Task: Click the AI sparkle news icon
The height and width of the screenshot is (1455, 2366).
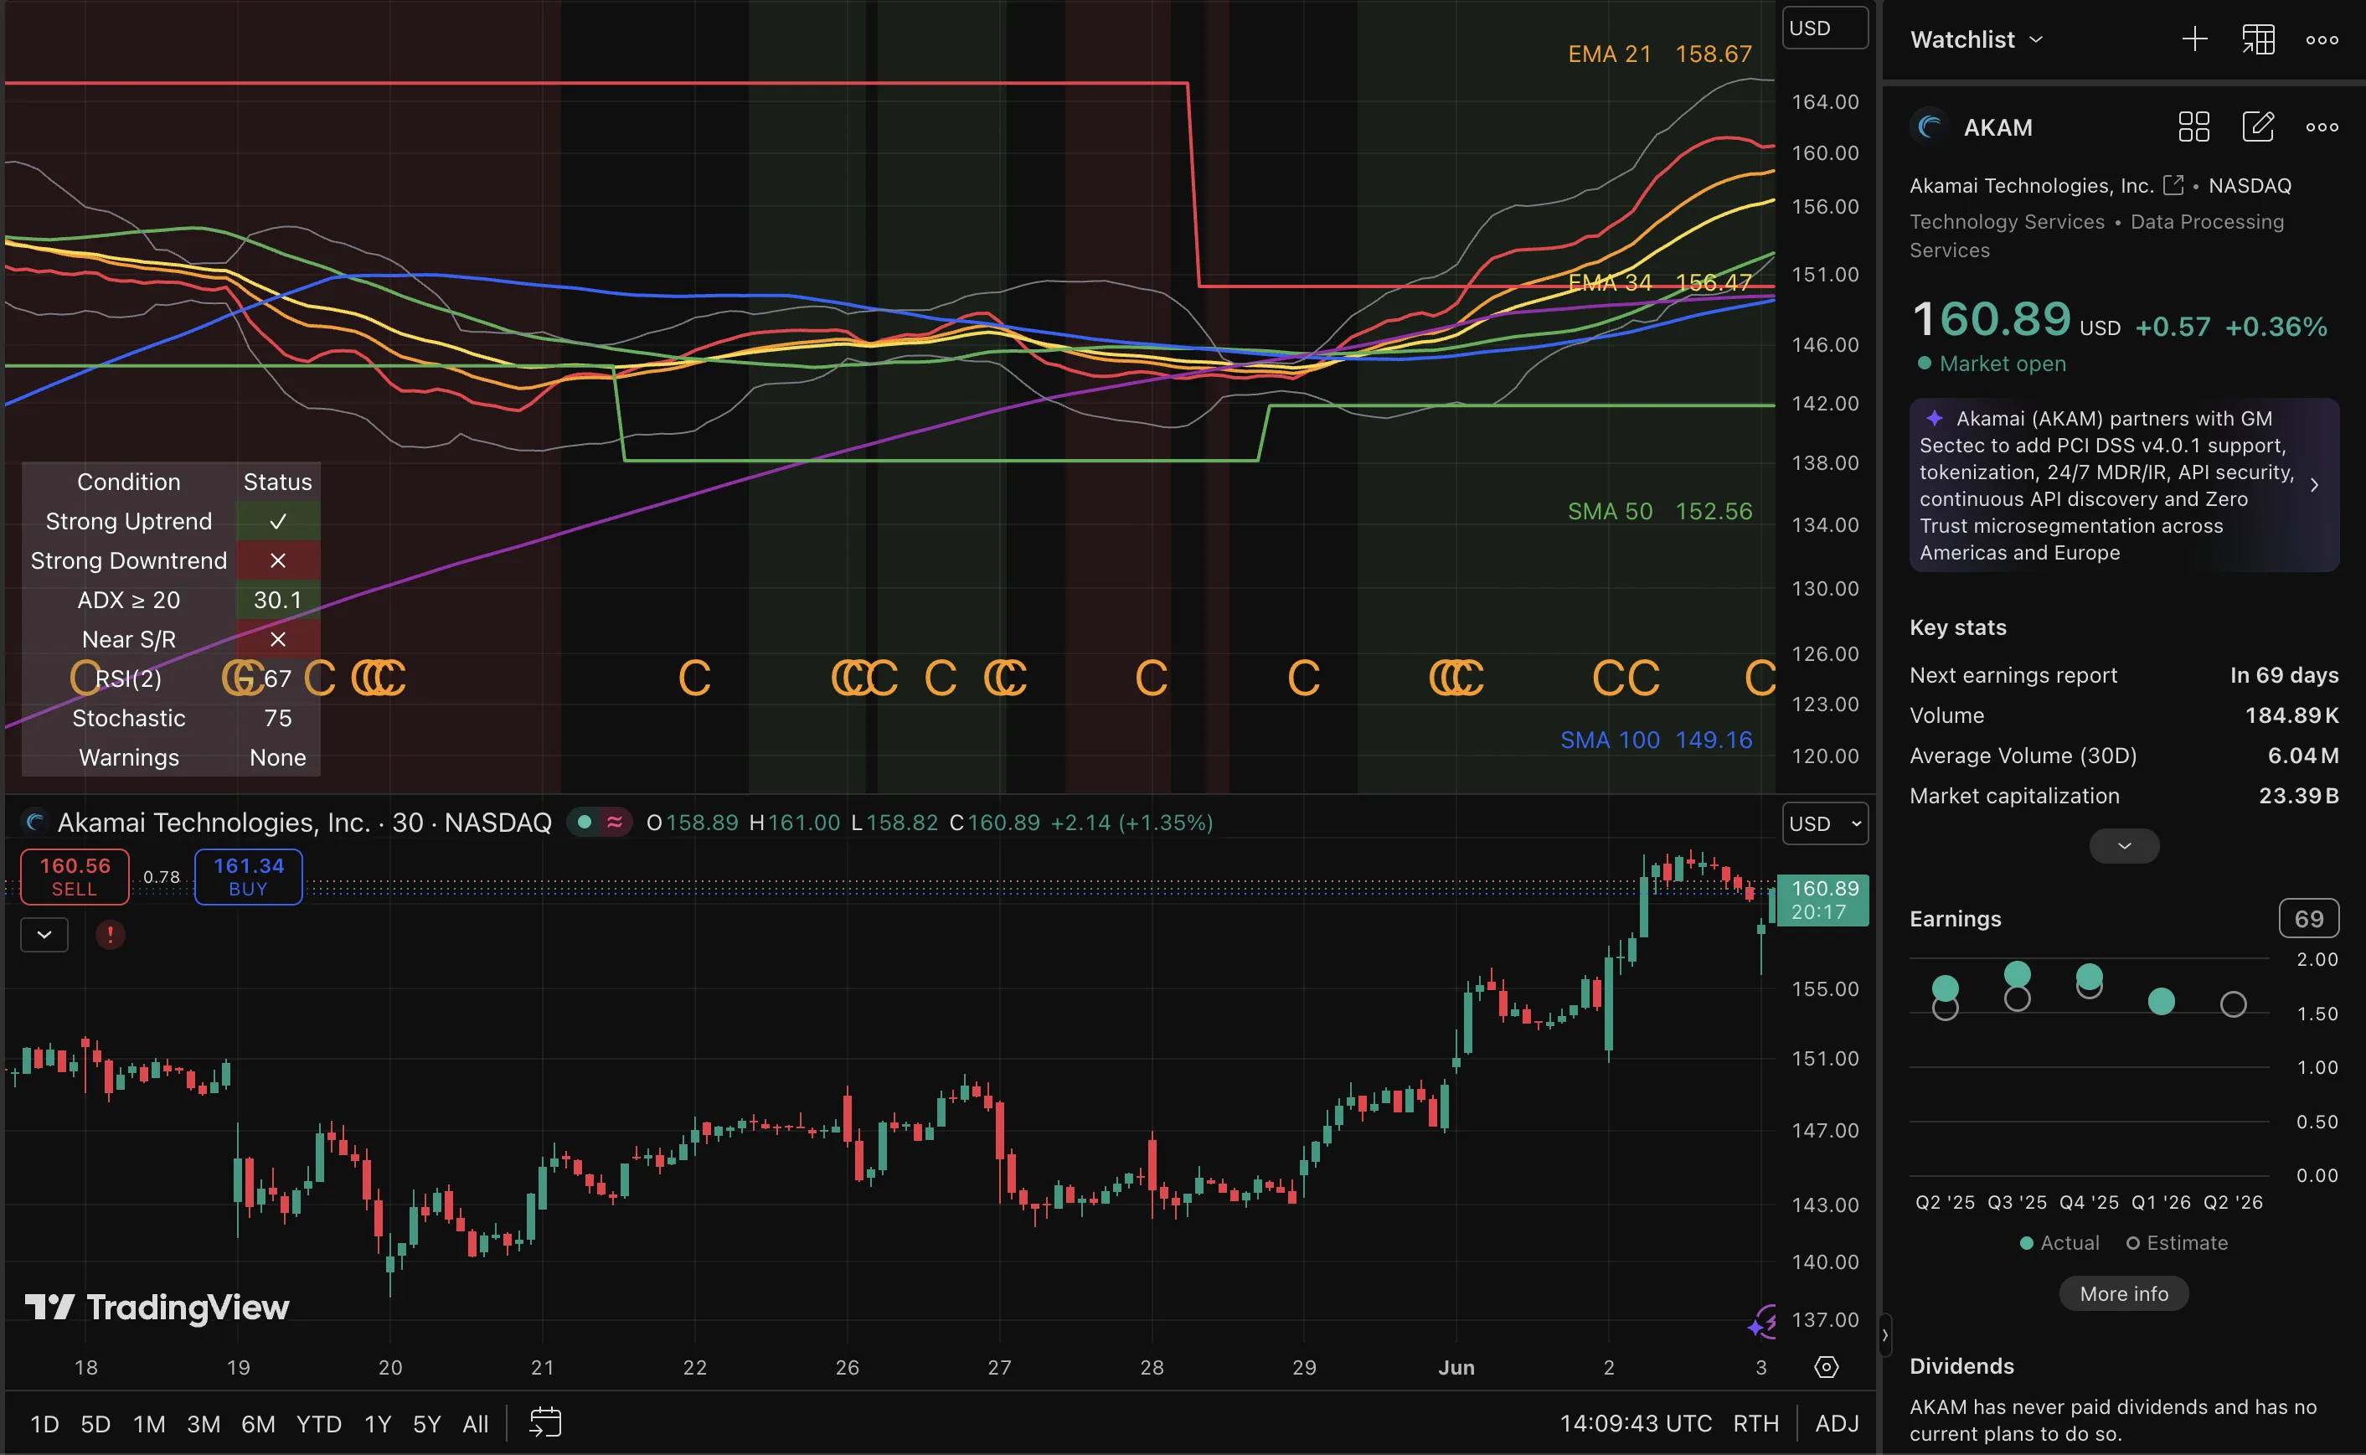Action: (x=1934, y=418)
